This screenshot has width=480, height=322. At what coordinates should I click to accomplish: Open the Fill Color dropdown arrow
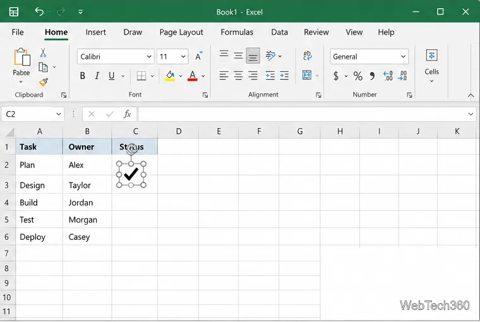181,76
